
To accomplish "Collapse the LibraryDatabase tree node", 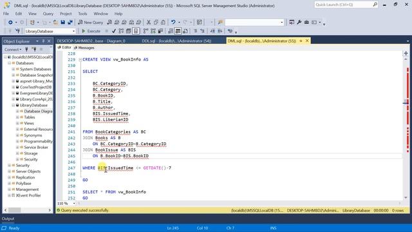I will coord(14,105).
